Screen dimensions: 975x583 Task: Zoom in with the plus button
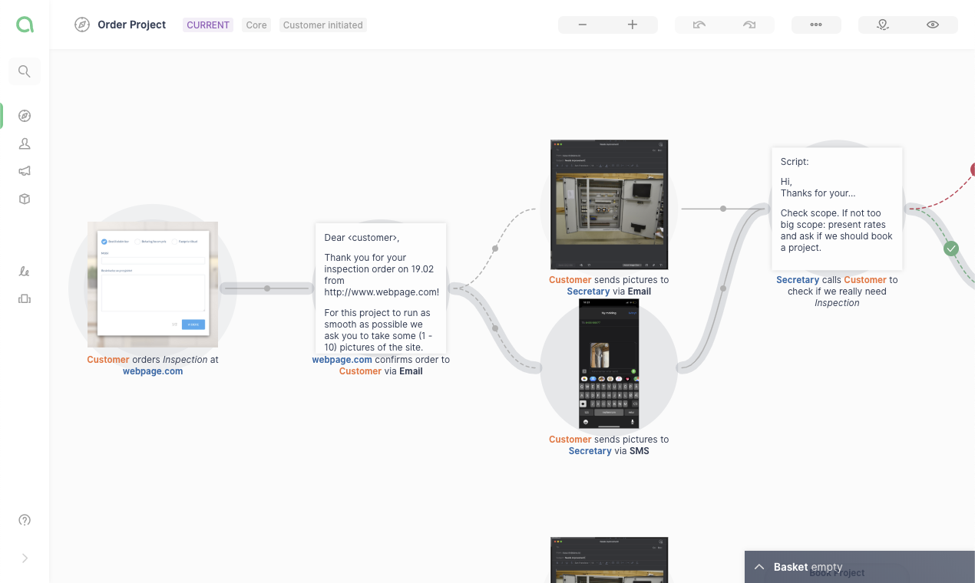click(633, 25)
